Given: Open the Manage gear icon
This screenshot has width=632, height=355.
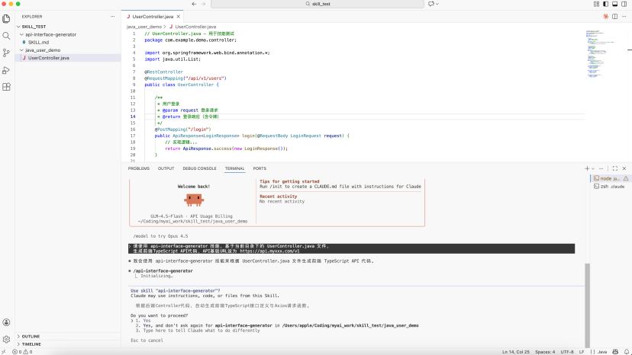Looking at the screenshot, I should (6, 339).
